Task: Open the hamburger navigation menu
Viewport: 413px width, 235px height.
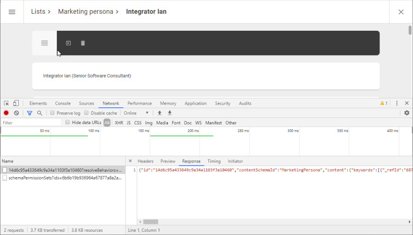Action: 12,12
